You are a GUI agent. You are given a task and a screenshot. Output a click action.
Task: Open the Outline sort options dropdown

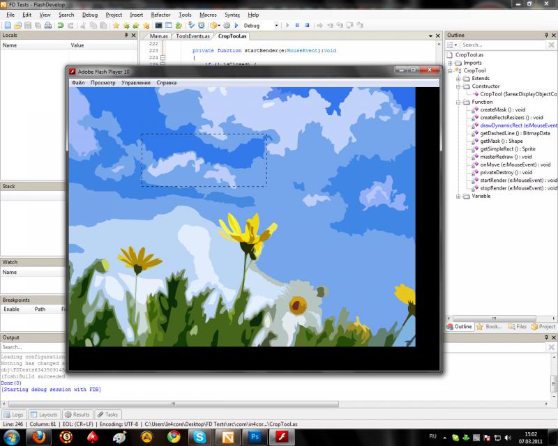[452, 45]
